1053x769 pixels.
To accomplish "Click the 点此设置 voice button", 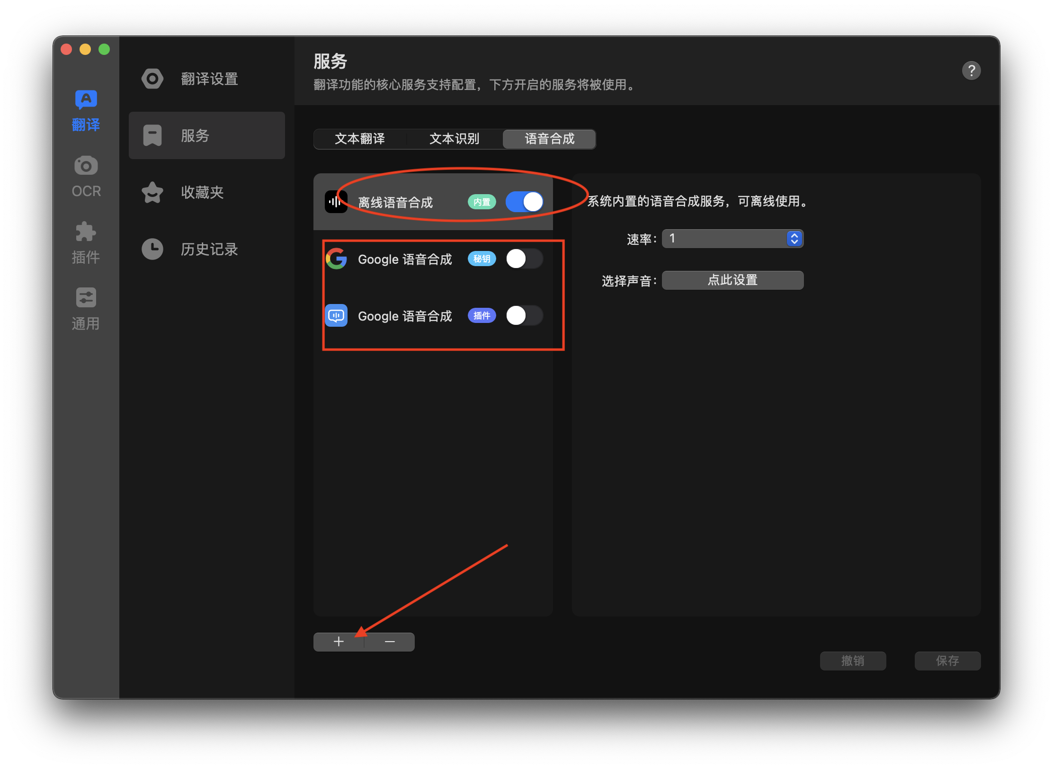I will point(732,280).
